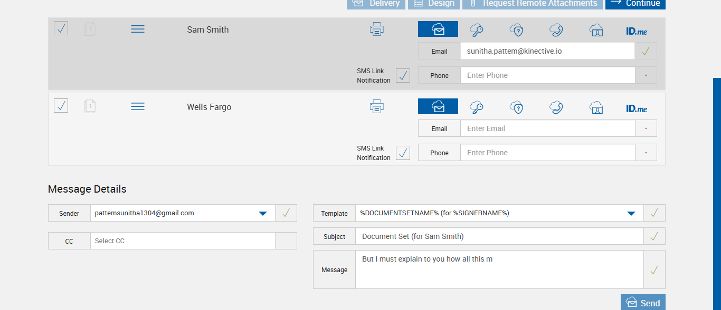This screenshot has height=310, width=721.
Task: Click Sam Smith's Enter Phone field
Action: pos(547,75)
